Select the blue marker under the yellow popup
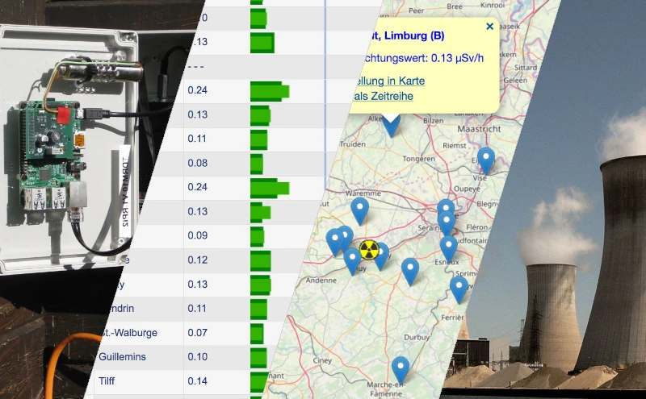The width and height of the screenshot is (646, 399). pos(391,126)
